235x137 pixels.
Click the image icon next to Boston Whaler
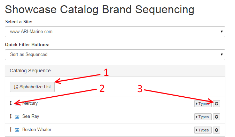[x=17, y=130]
